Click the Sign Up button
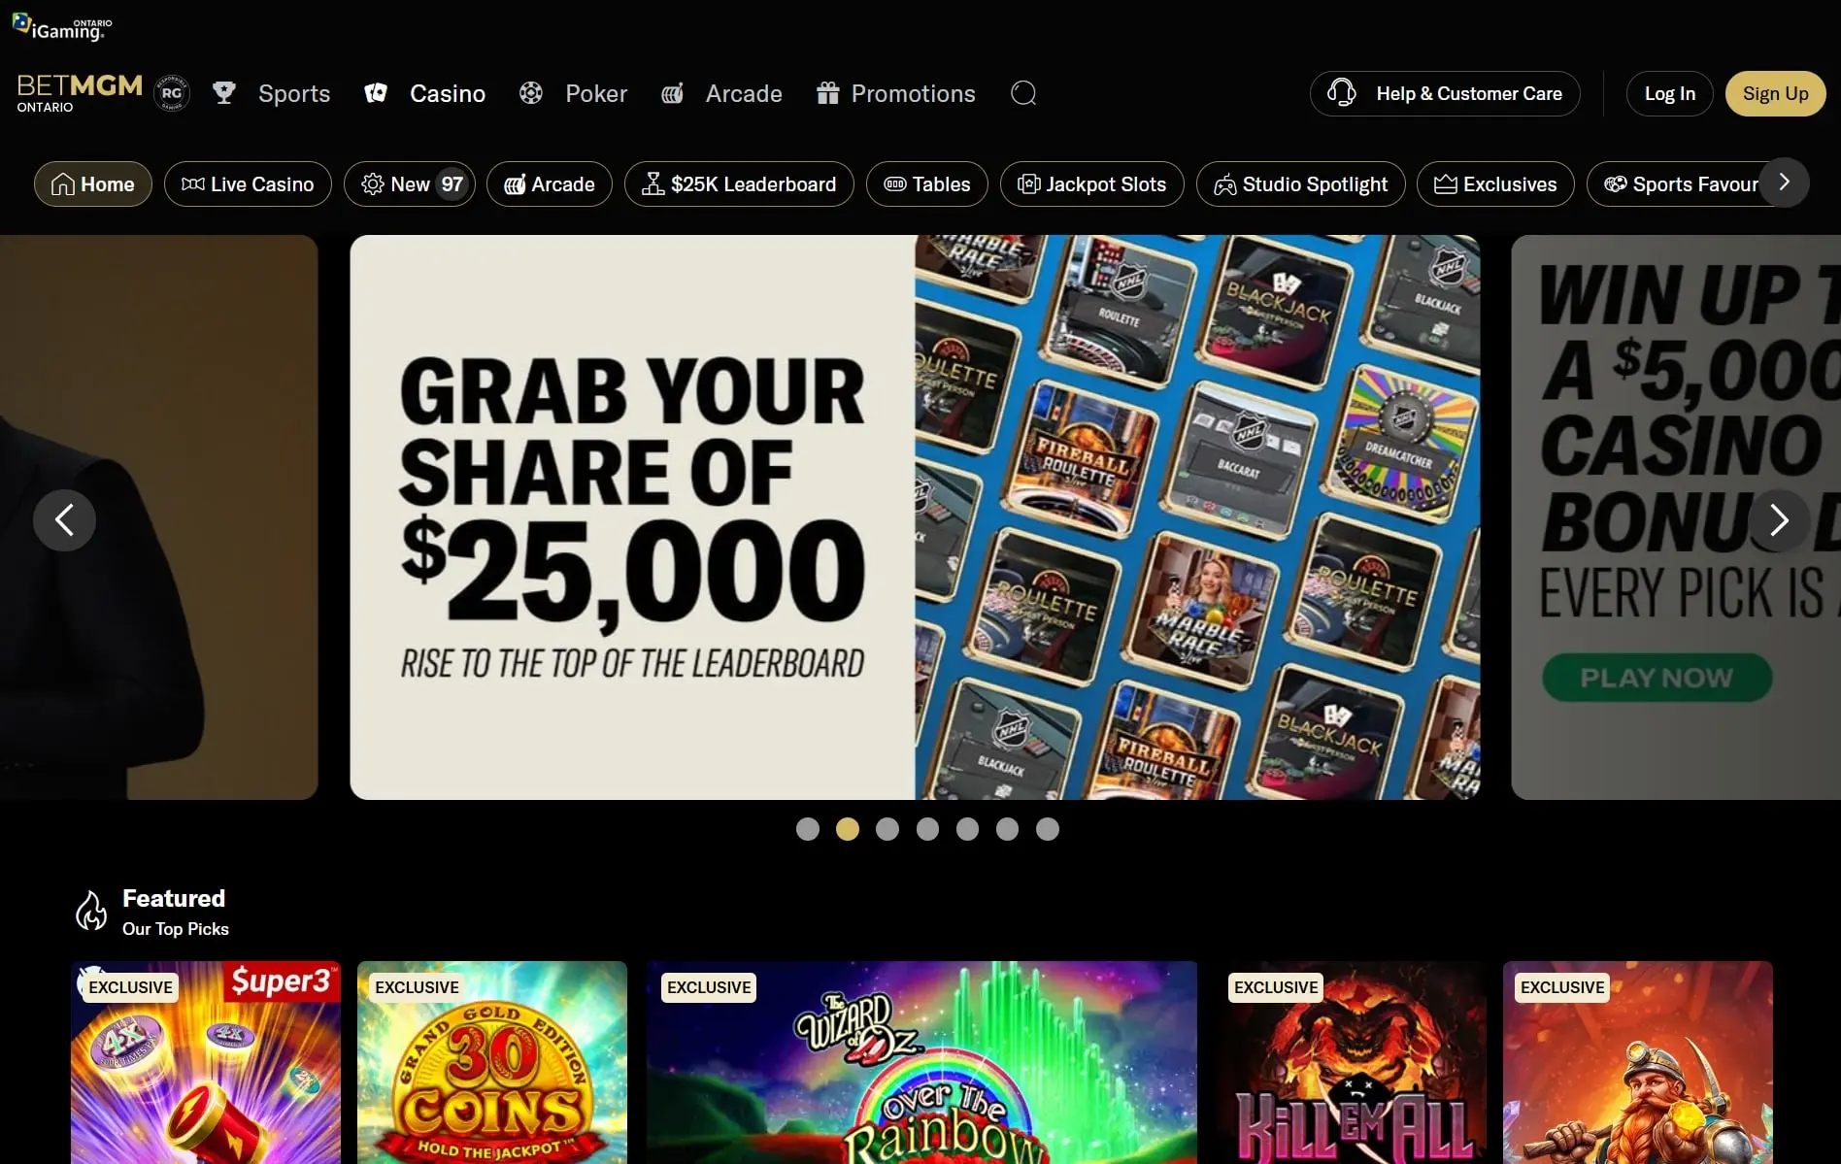The height and width of the screenshot is (1164, 1841). point(1775,93)
